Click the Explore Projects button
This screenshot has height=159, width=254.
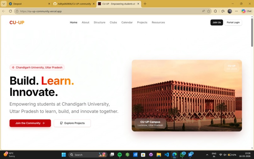(x=72, y=123)
